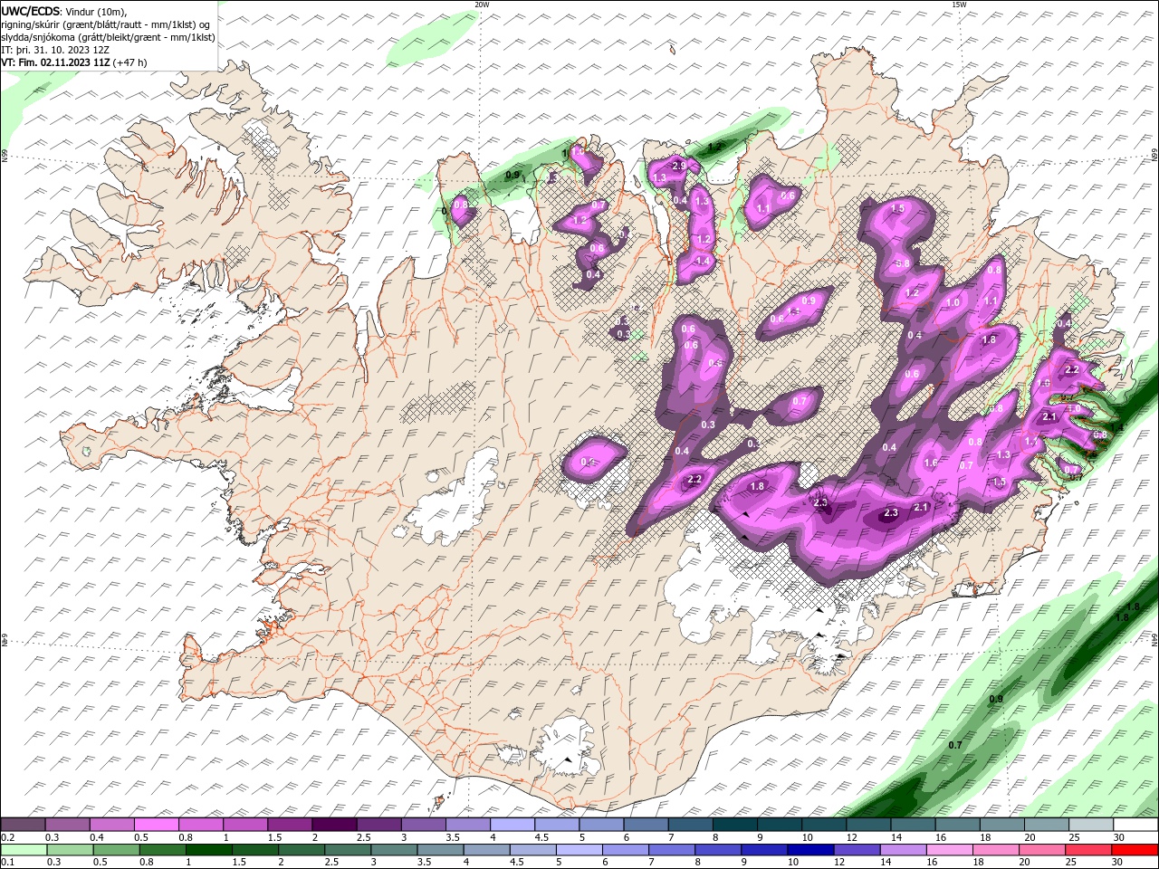
Task: Select the pink 18 mm swatch in the rain legend
Action: click(x=998, y=850)
